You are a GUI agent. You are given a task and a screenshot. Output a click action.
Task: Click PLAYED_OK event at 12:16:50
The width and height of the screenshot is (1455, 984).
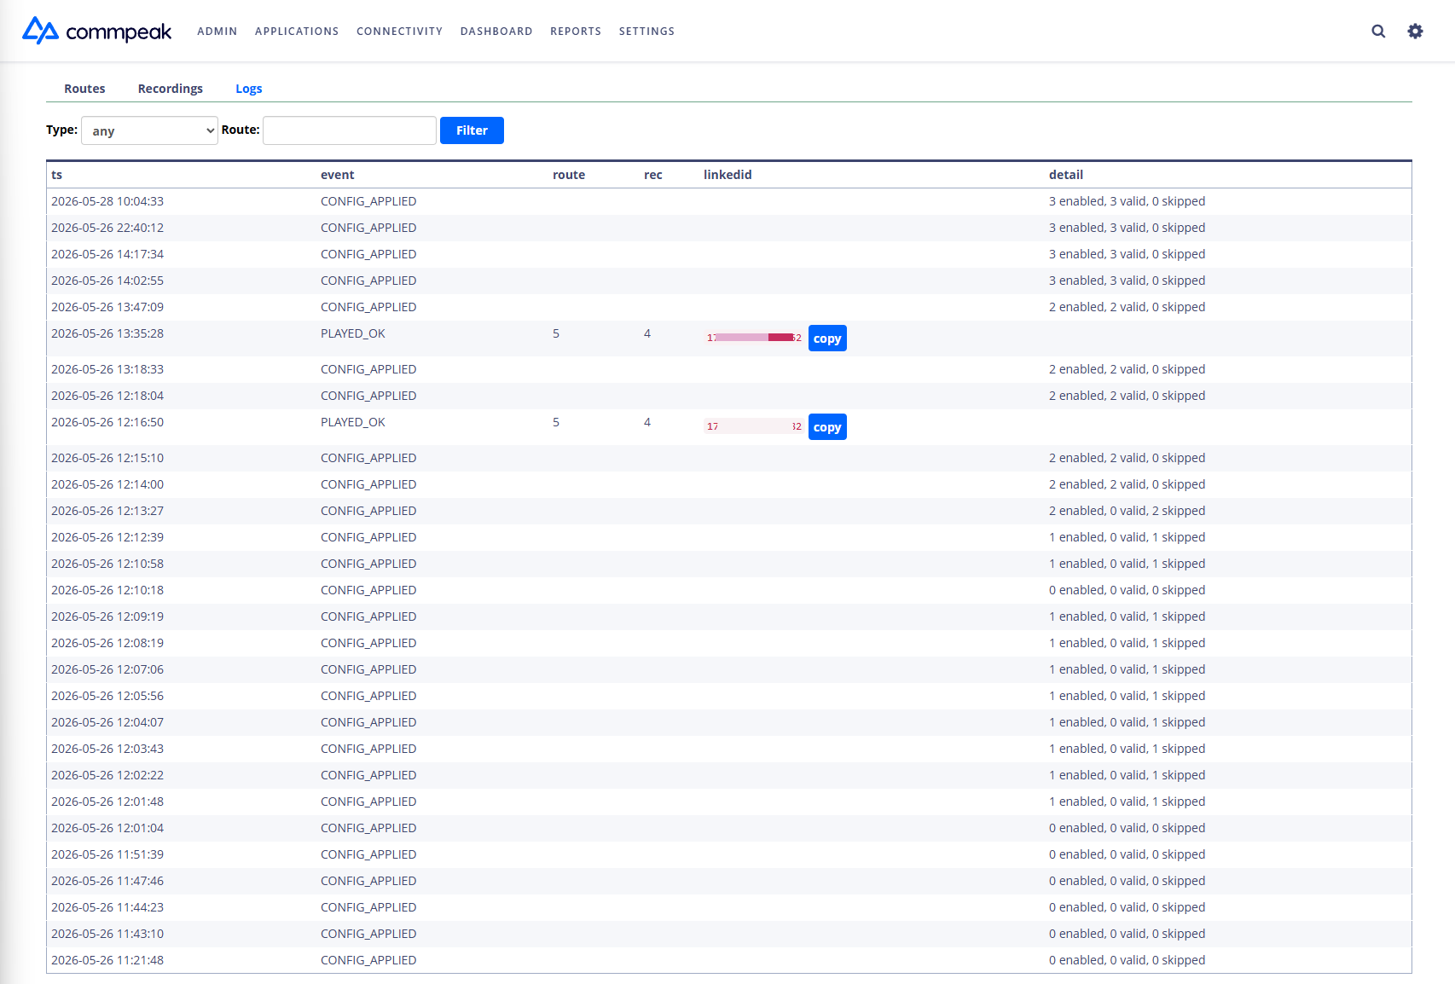pyautogui.click(x=353, y=422)
